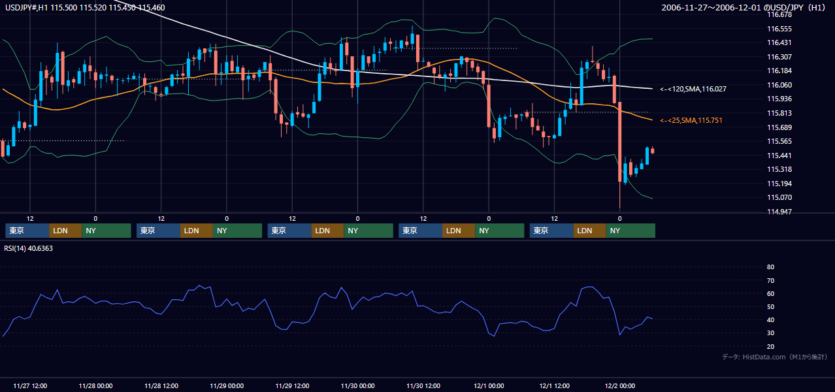The height and width of the screenshot is (392, 835).
Task: Select the 12/1 00:00 time label
Action: click(489, 385)
